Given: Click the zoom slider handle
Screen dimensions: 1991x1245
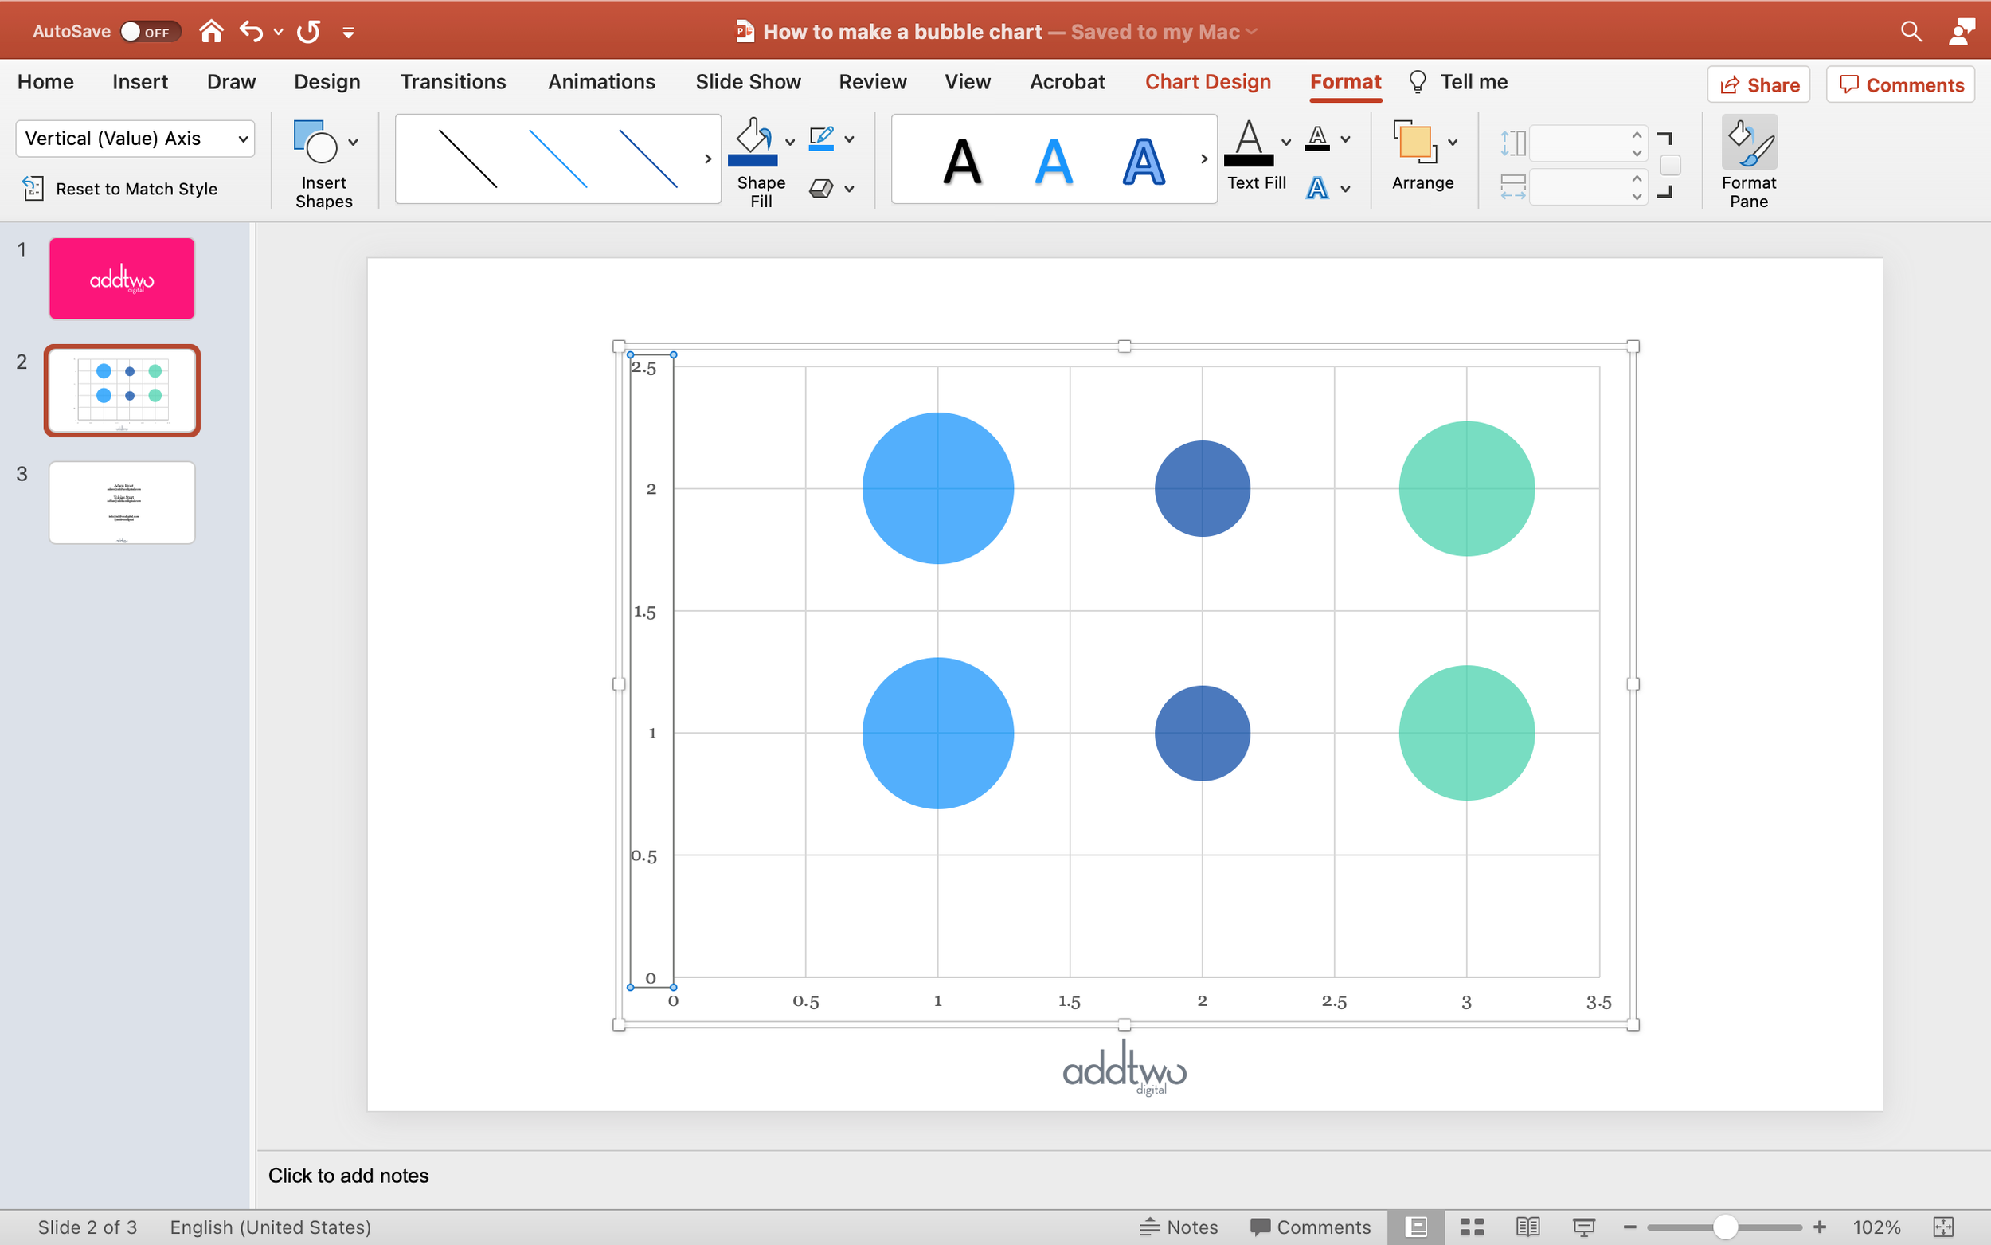Looking at the screenshot, I should pyautogui.click(x=1725, y=1227).
